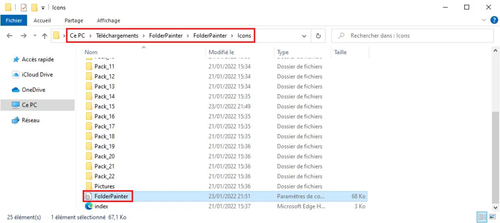Select the Pack_13 folder icon

[89, 86]
